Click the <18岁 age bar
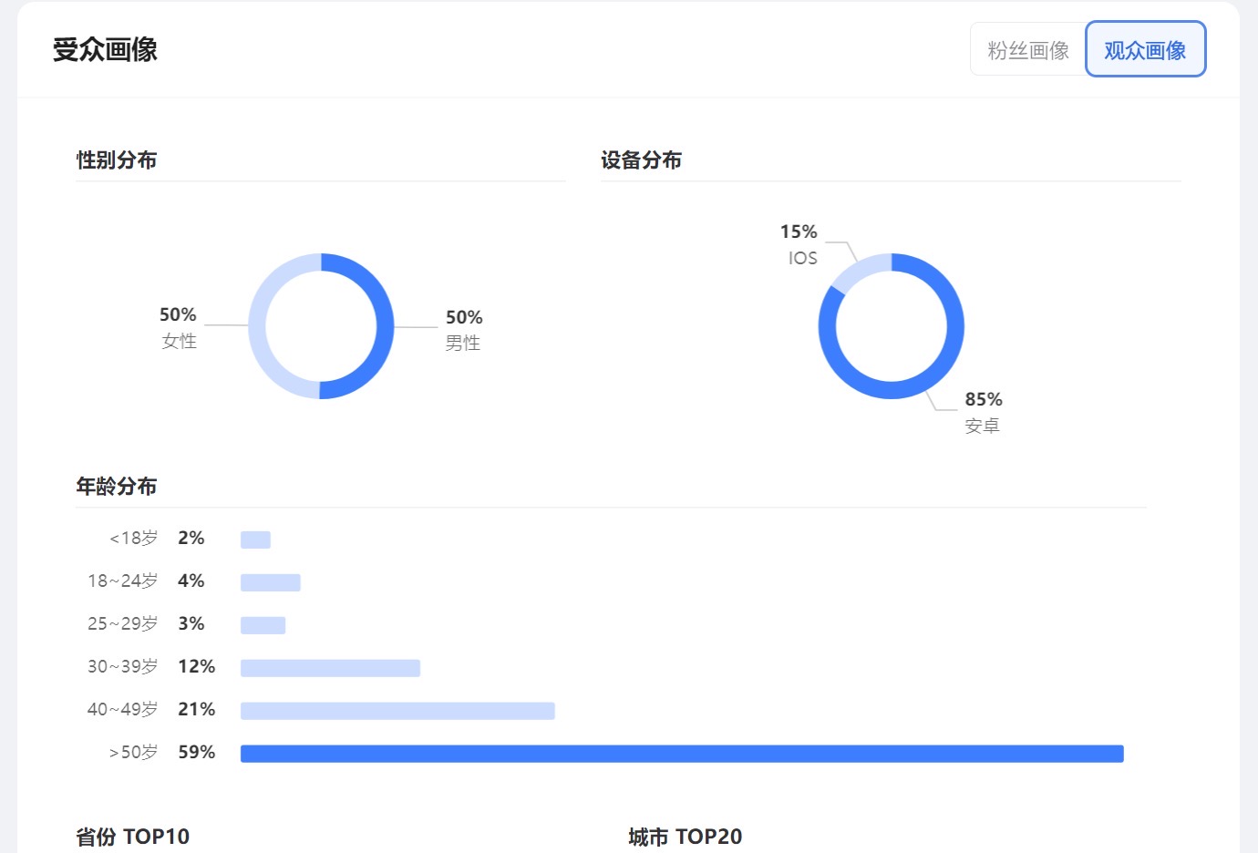 [255, 540]
